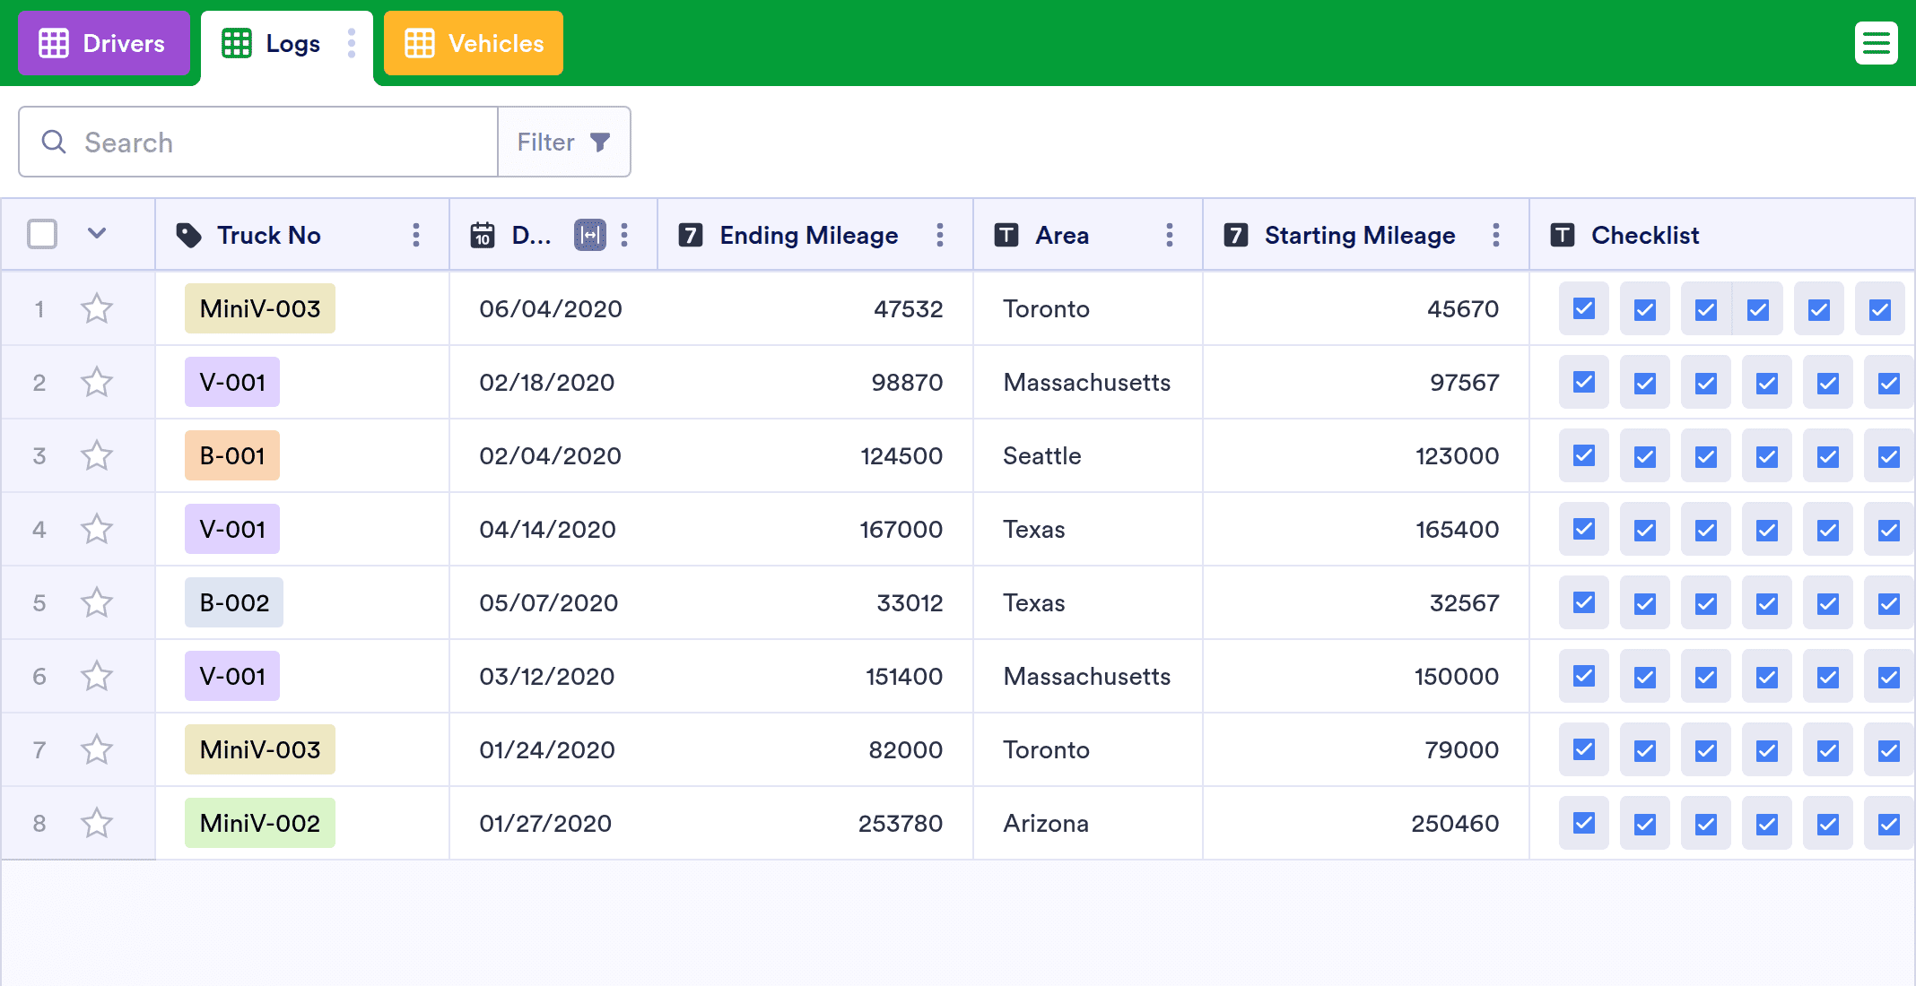Open Area column options dots

coord(1170,235)
